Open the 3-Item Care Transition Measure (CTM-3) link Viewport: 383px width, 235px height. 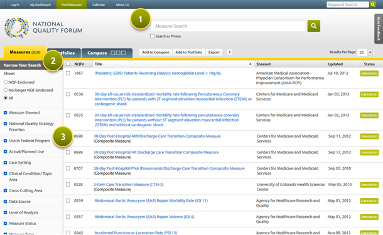click(129, 185)
